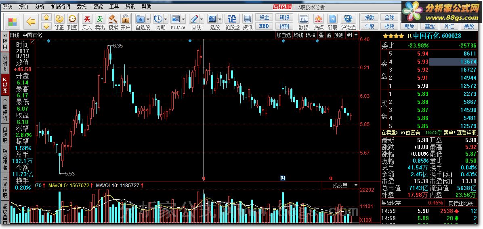
Task: Open the F10/F9 info icon
Action: (176, 19)
